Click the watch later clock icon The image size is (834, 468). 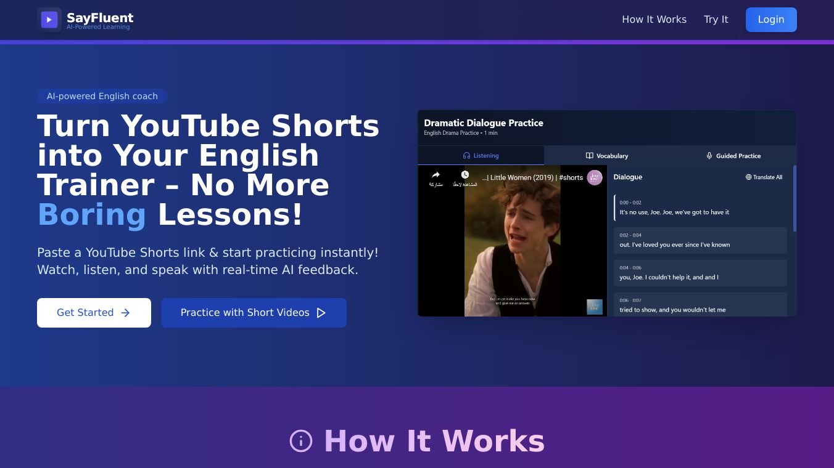point(465,175)
